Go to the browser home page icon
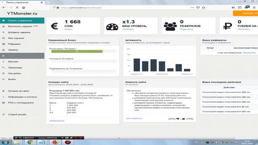This screenshot has width=258, height=145. pyautogui.click(x=23, y=8)
